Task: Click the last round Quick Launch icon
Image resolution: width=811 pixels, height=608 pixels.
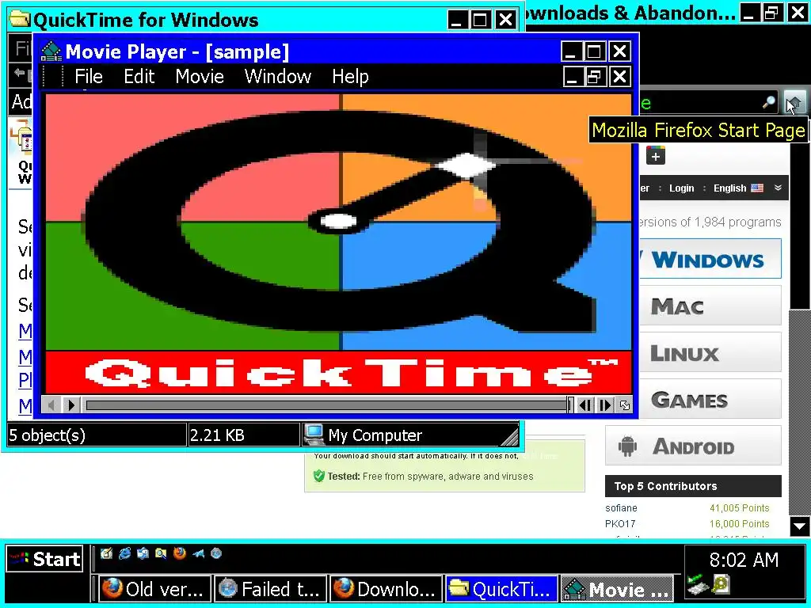Action: click(216, 553)
